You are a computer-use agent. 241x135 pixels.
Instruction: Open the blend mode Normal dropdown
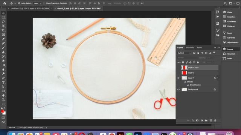pyautogui.click(x=187, y=58)
